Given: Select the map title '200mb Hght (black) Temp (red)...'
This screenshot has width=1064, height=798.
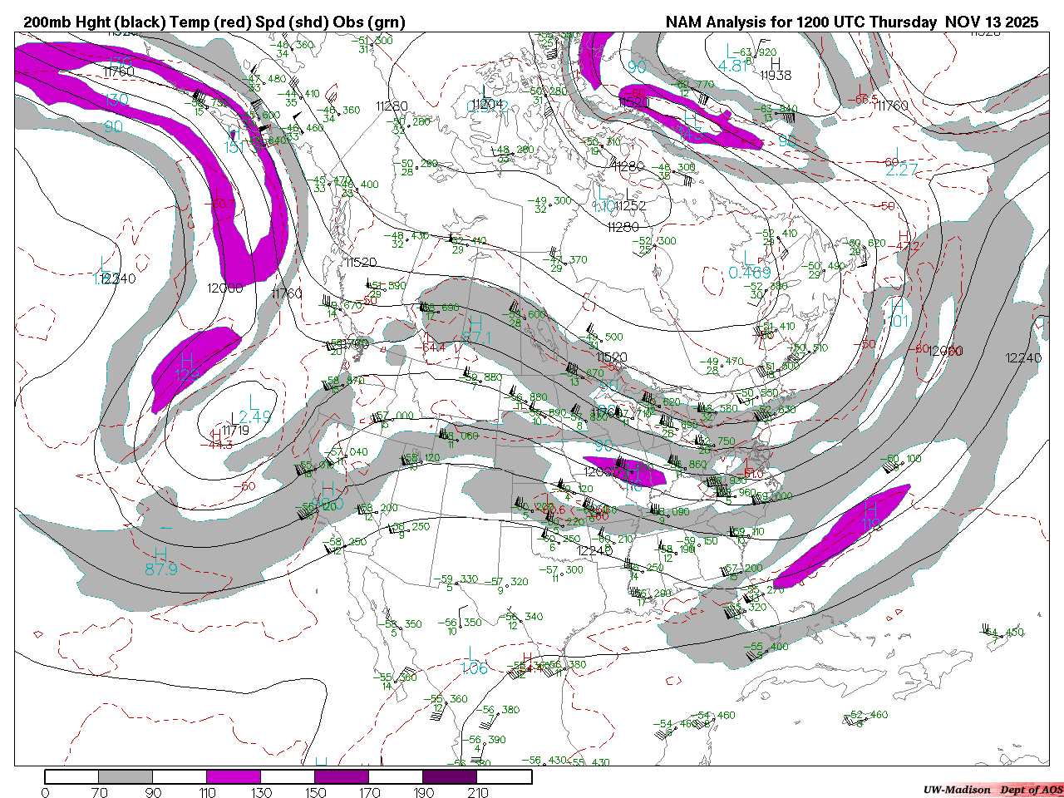Looking at the screenshot, I should click(x=214, y=22).
